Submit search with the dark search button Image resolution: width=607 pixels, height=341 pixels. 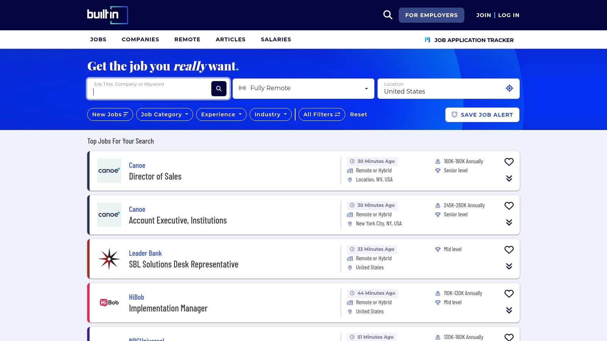(x=219, y=89)
